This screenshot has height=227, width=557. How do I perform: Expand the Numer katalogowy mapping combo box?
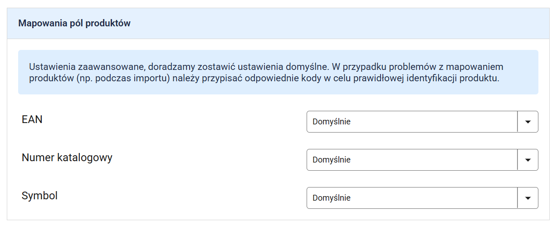coord(412,160)
